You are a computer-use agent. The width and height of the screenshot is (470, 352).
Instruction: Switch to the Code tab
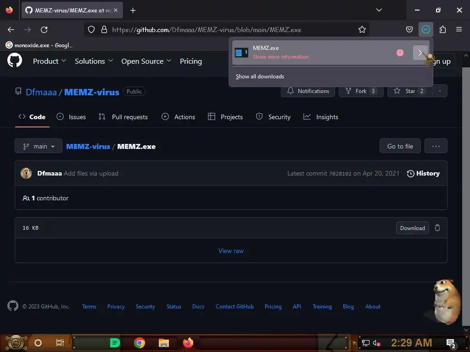pos(32,117)
